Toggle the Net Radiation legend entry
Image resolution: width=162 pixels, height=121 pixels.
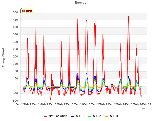[x=55, y=116]
